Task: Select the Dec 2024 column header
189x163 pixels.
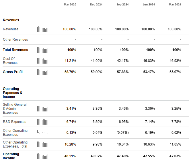Action: pyautogui.click(x=96, y=4)
